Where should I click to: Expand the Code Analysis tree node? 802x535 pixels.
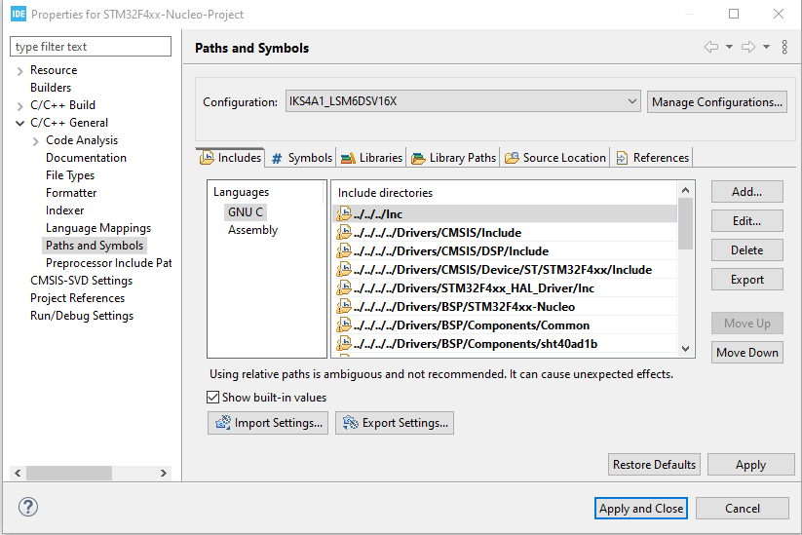(x=36, y=141)
